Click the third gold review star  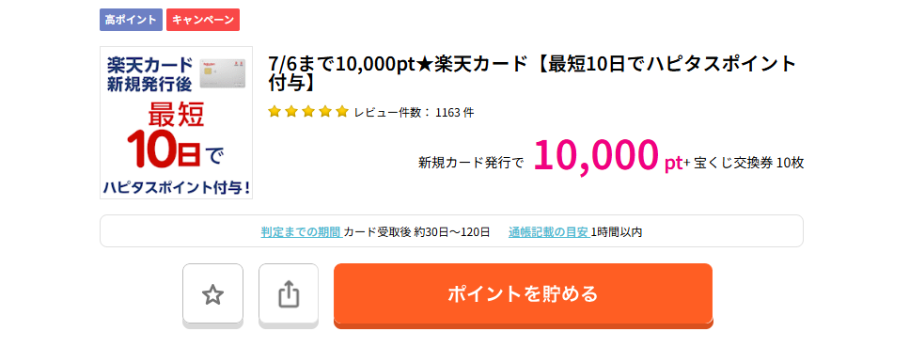[x=307, y=112]
